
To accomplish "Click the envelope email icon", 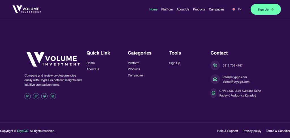I will [x=215, y=79].
